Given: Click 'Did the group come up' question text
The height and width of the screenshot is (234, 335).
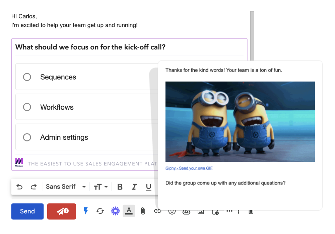Looking at the screenshot, I should 225,183.
